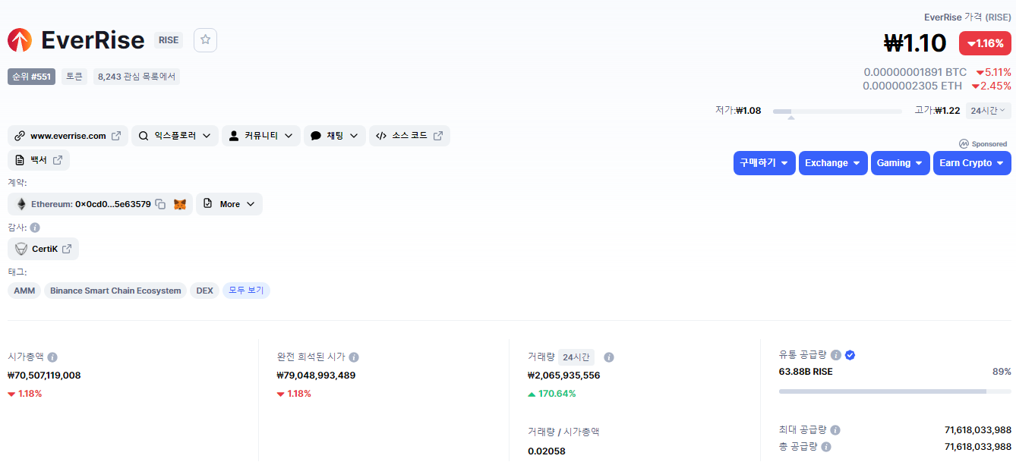This screenshot has width=1016, height=462.
Task: Click info icon next to 총 공급량
Action: coord(826,447)
